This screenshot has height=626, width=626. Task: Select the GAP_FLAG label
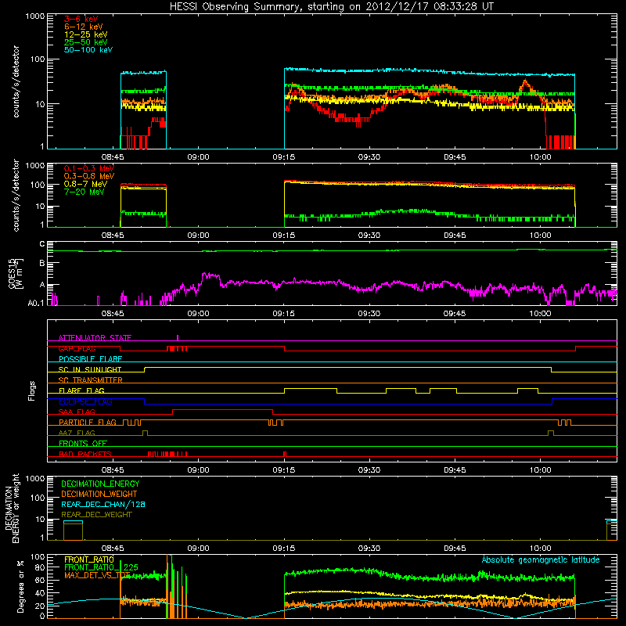[77, 348]
